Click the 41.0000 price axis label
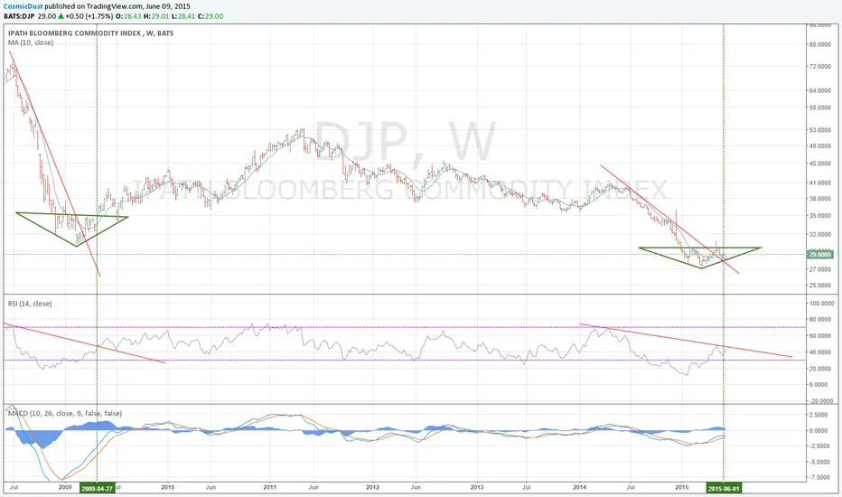This screenshot has width=842, height=497. (x=820, y=183)
